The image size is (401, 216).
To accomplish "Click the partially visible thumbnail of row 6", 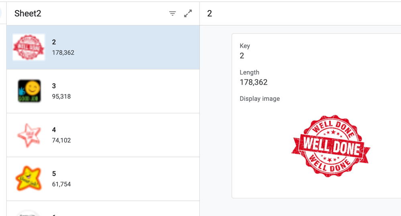I will pos(28,213).
